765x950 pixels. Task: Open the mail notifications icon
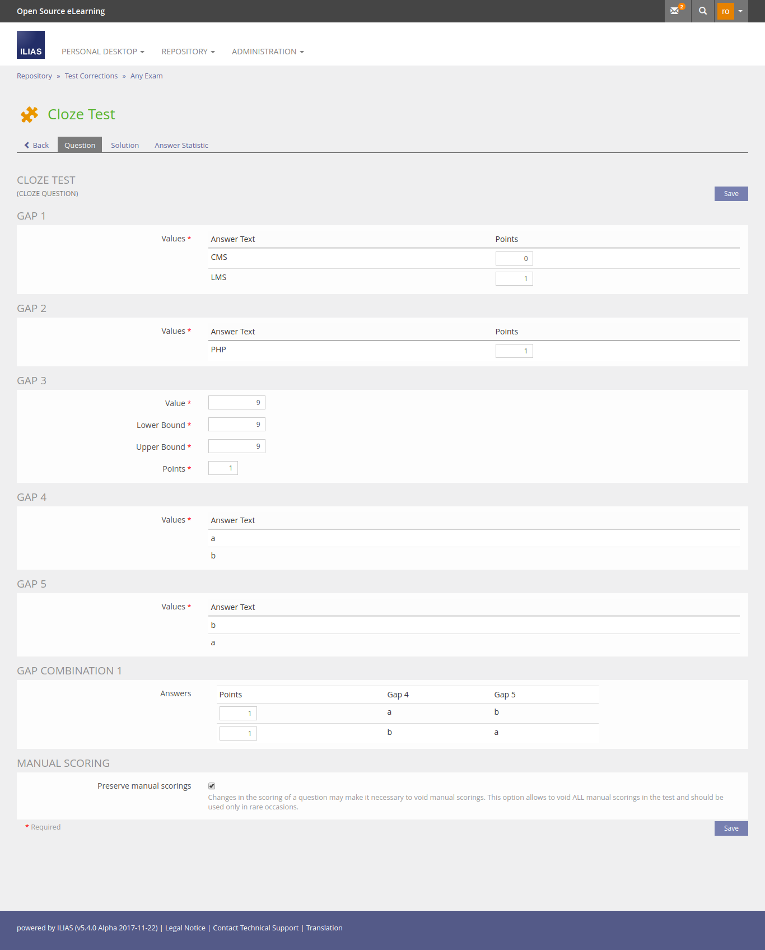[677, 11]
